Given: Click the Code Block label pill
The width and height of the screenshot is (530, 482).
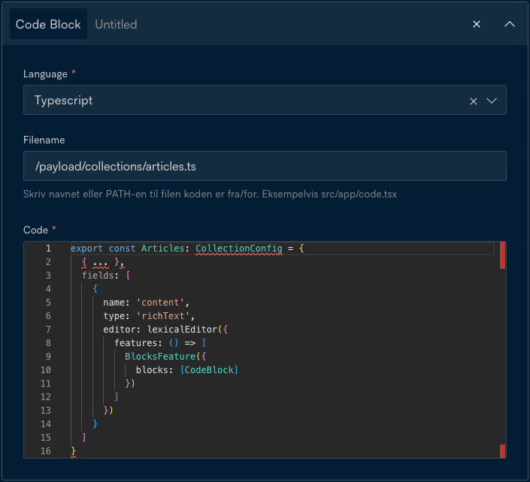Looking at the screenshot, I should (48, 24).
